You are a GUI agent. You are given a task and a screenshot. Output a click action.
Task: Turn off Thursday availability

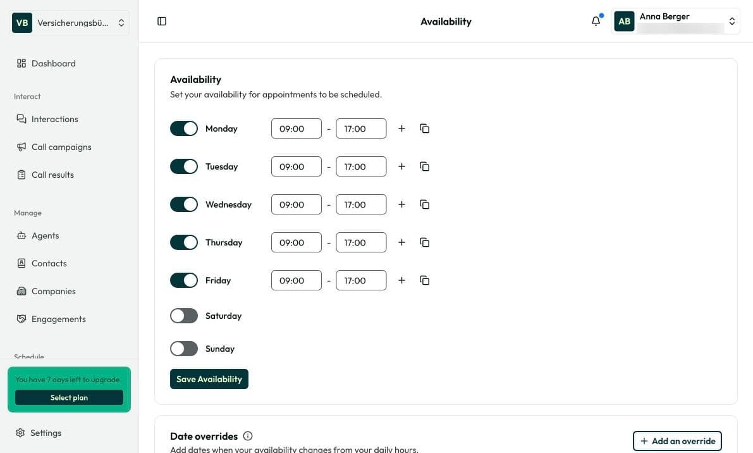coord(184,242)
